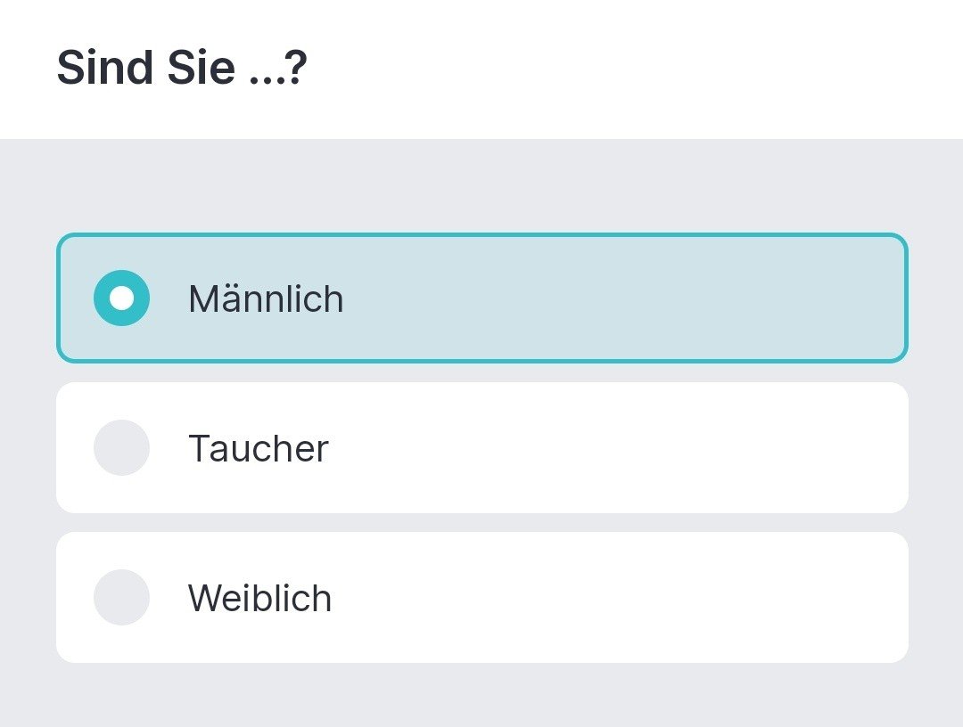Mark Weiblich in the gender question
963x727 pixels.
[121, 597]
